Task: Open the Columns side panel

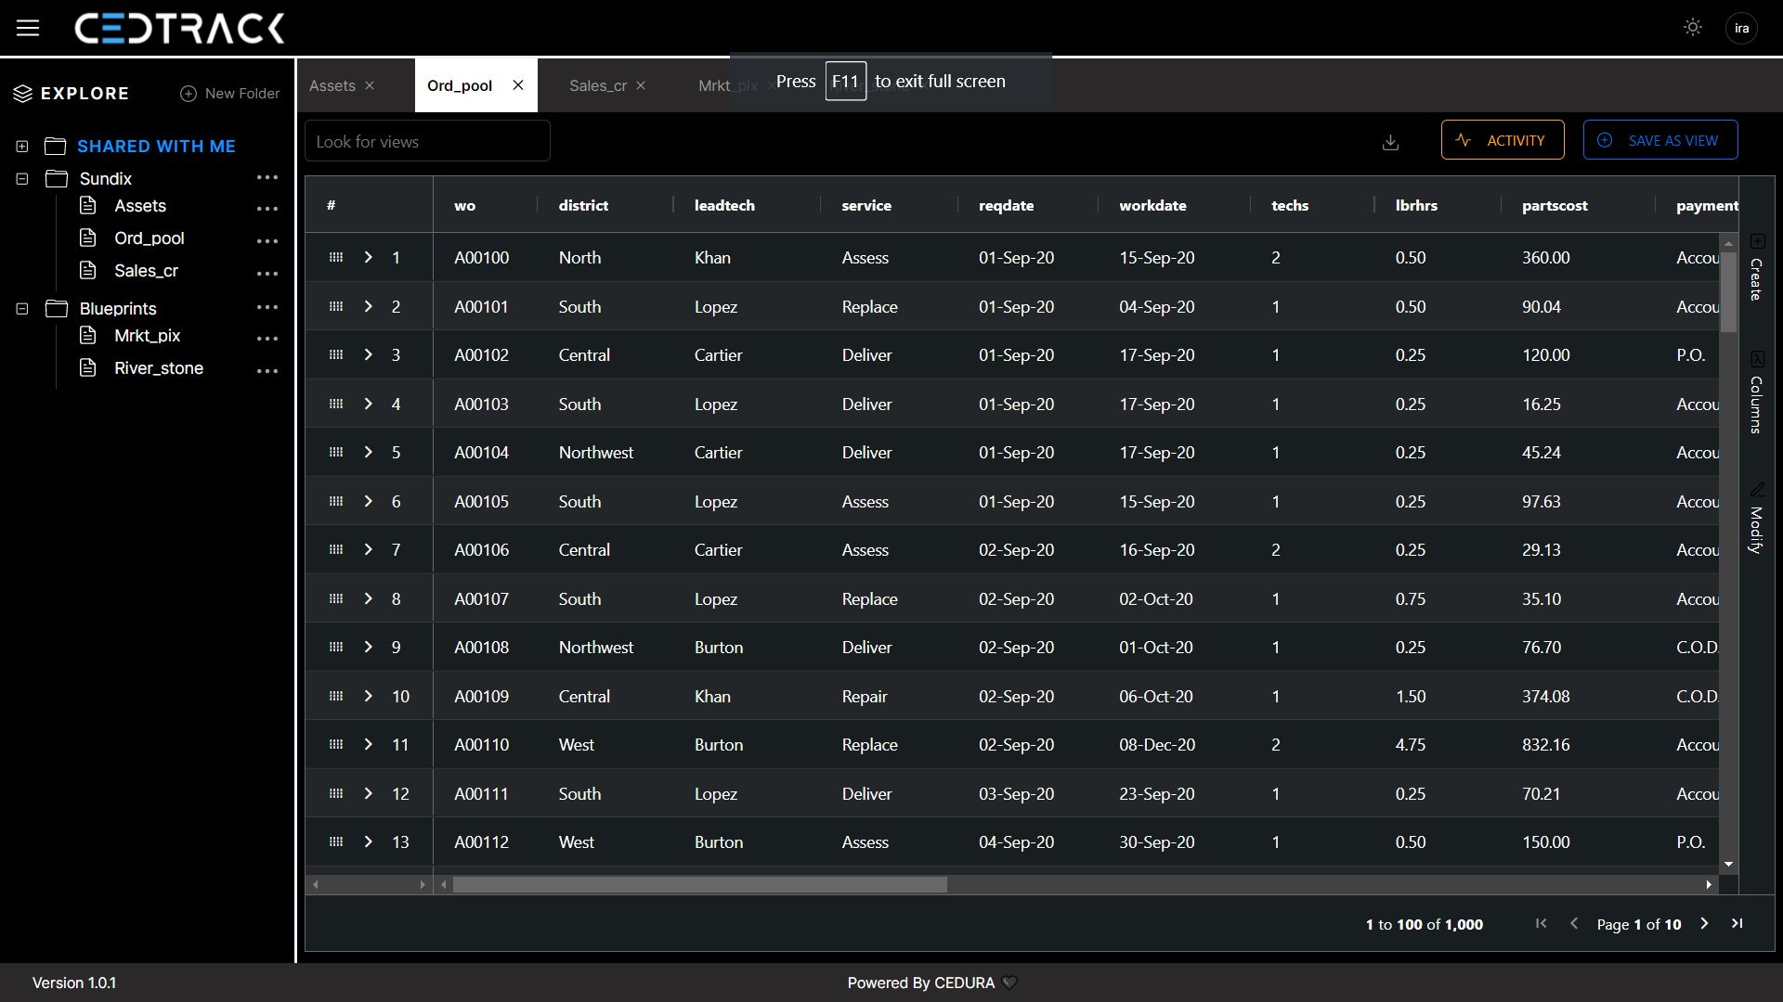Action: point(1756,393)
